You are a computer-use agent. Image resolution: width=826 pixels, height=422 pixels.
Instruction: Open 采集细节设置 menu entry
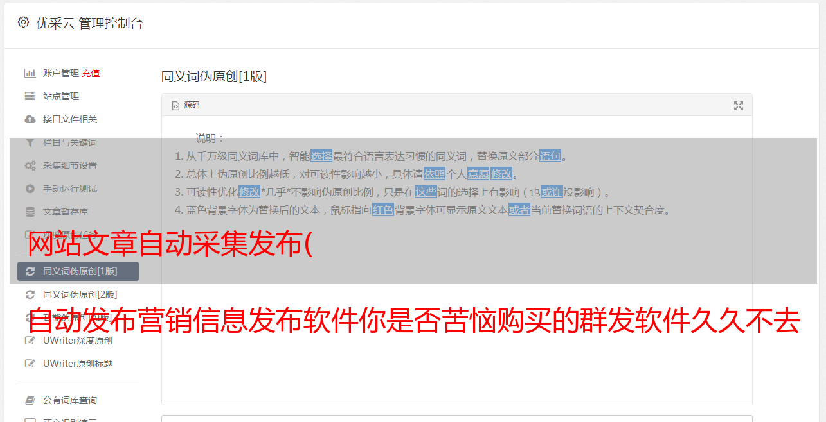coord(78,165)
